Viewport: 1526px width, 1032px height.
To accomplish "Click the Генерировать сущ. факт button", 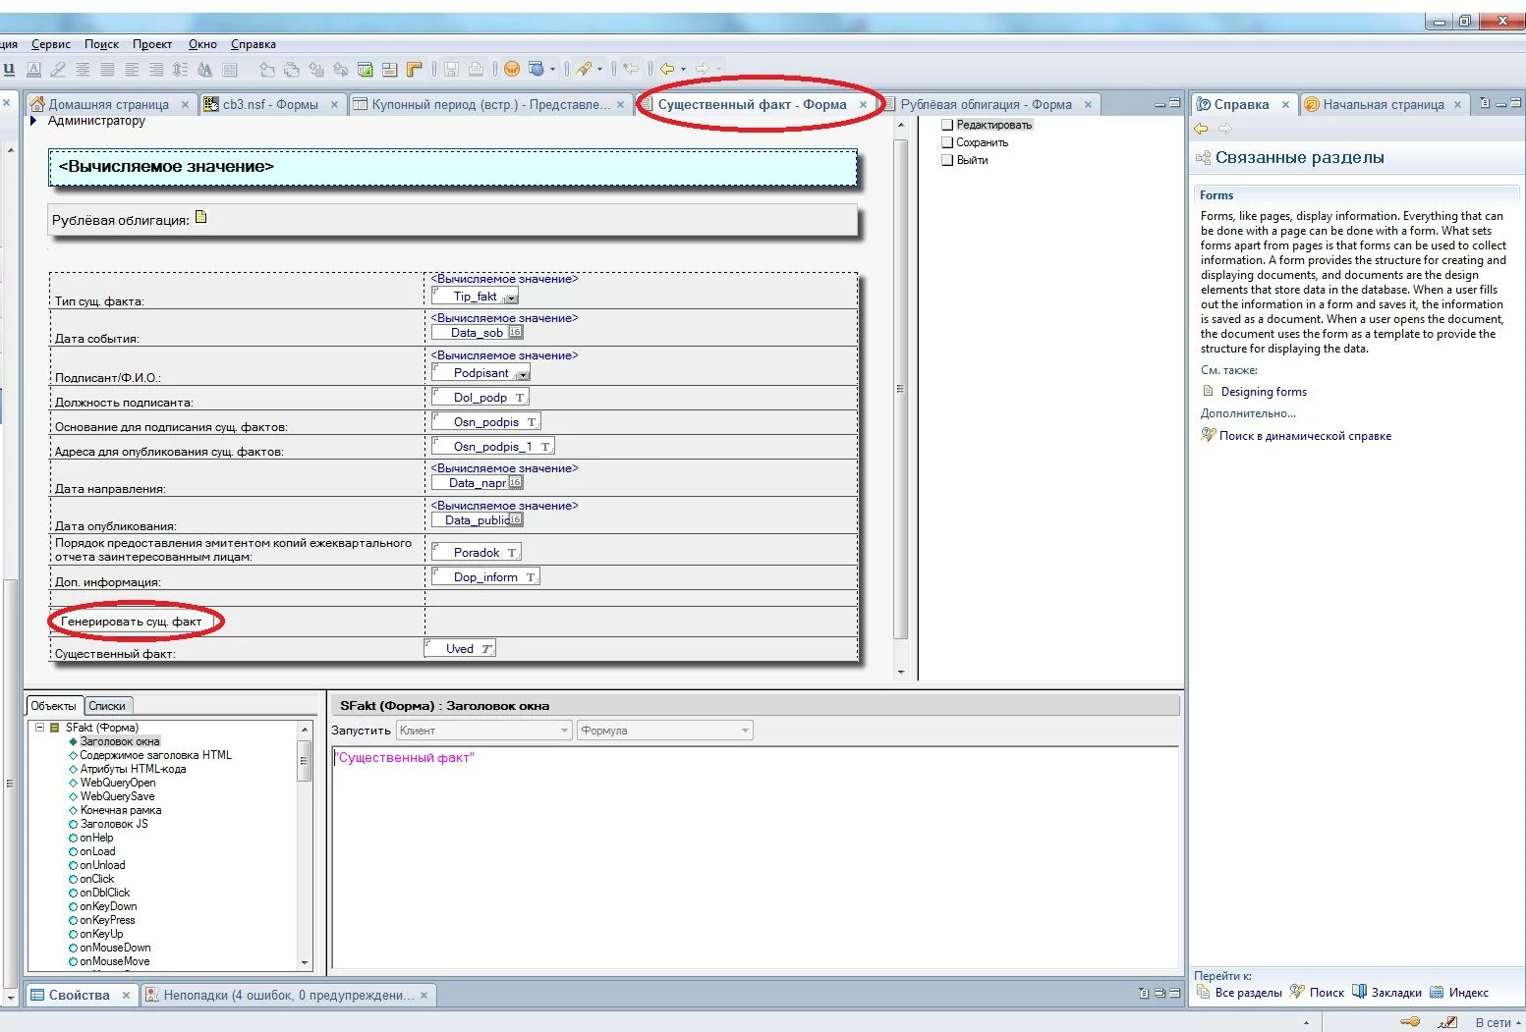I will [x=131, y=622].
